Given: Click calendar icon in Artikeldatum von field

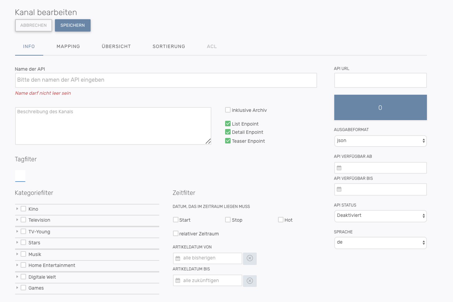Looking at the screenshot, I should pos(178,258).
